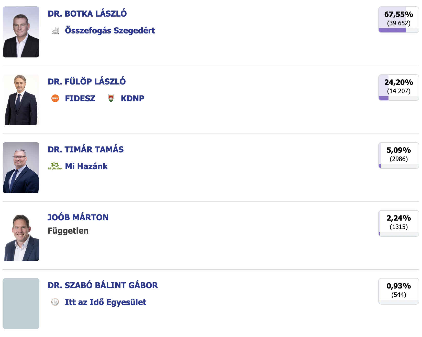Screen dimensions: 422x337
Task: Open Dr. Timár Tamás's portrait photo
Action: (21, 168)
